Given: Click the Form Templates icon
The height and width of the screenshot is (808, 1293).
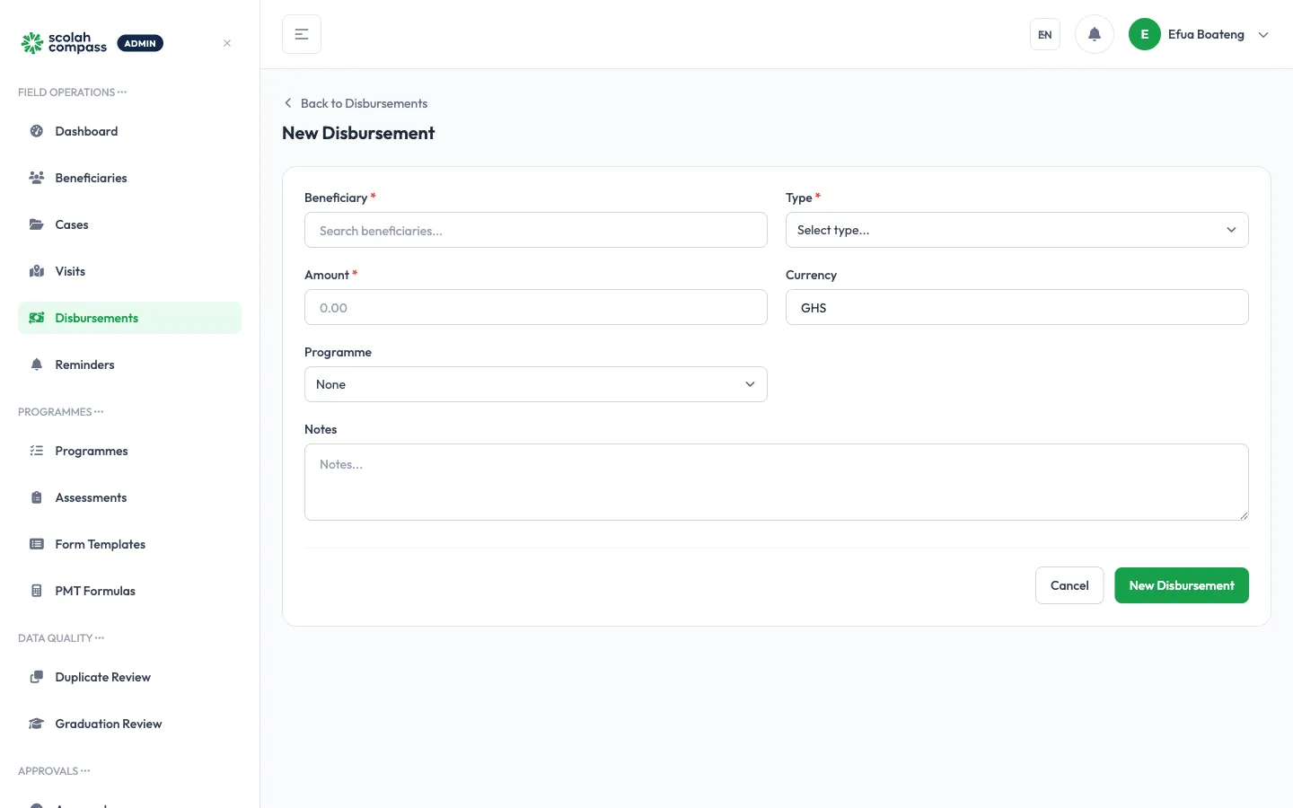Looking at the screenshot, I should (x=37, y=544).
